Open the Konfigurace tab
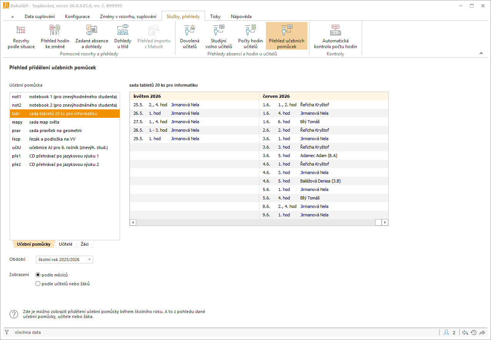The image size is (491, 340). point(77,17)
